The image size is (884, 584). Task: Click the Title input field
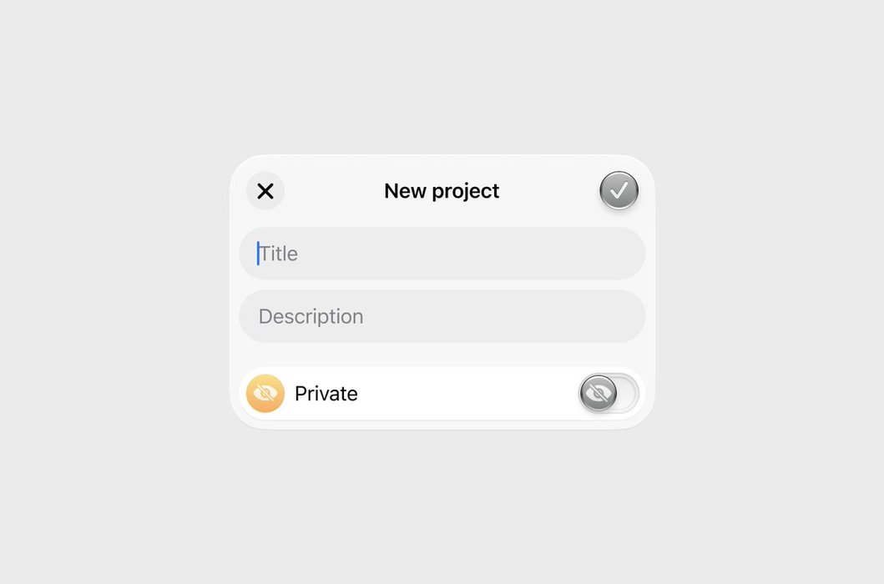pos(442,253)
